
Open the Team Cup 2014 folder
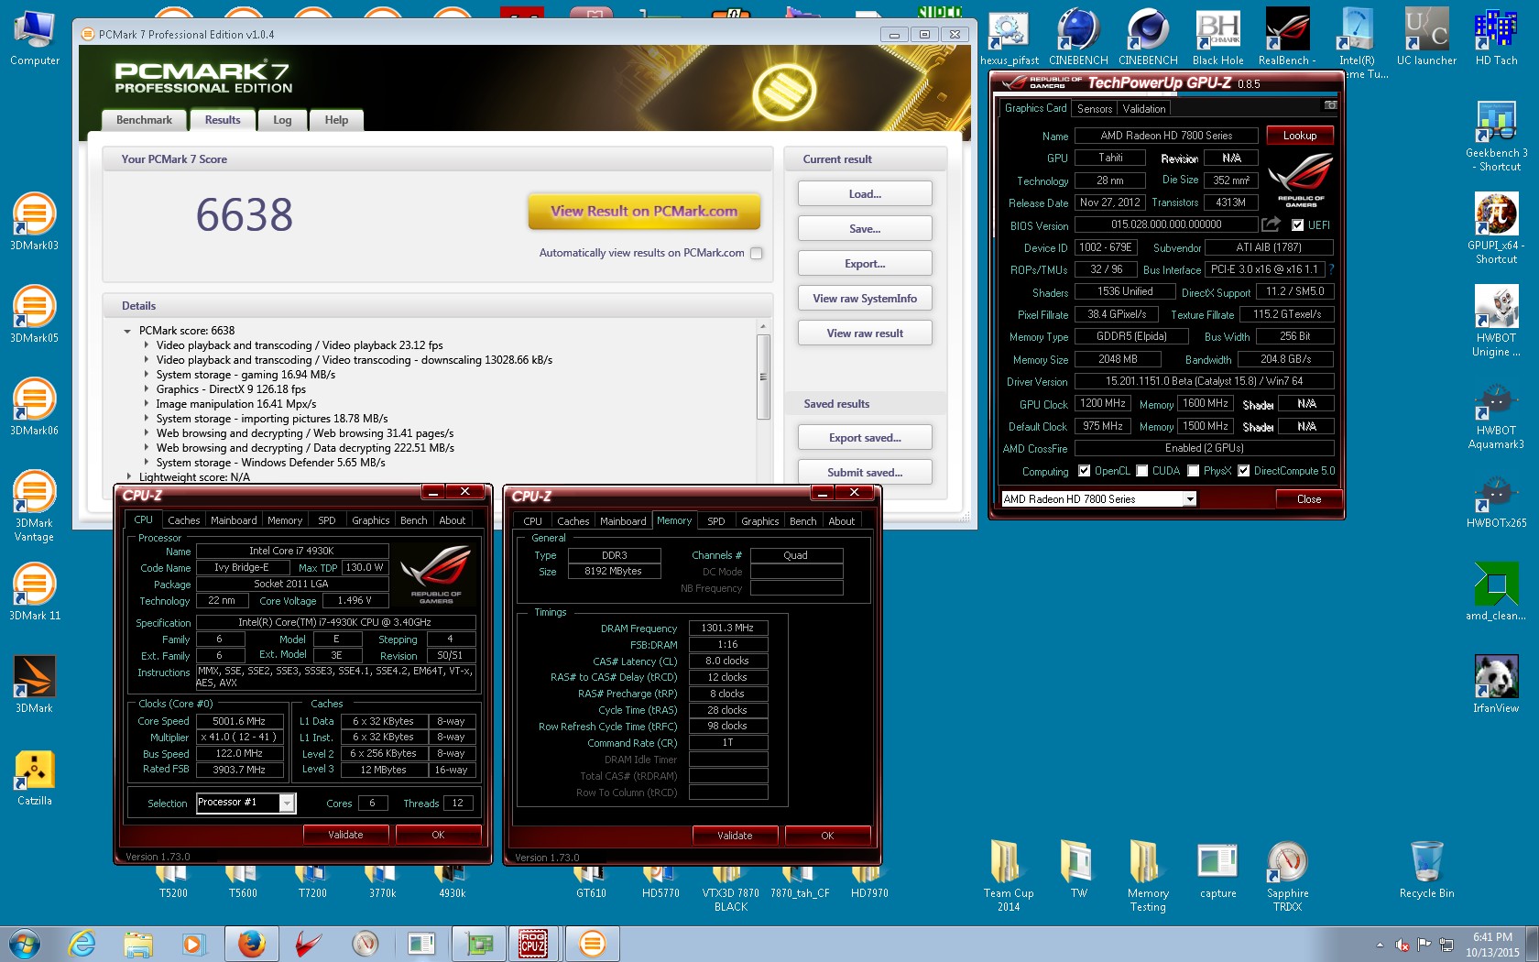(x=1009, y=877)
